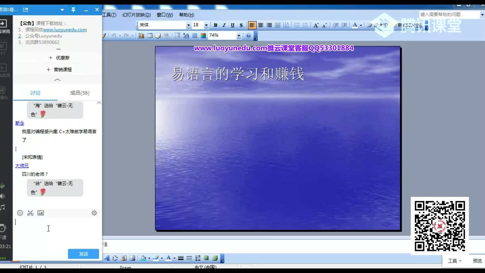
Task: Pin the chat panel with pushpin icon
Action: pyautogui.click(x=73, y=10)
